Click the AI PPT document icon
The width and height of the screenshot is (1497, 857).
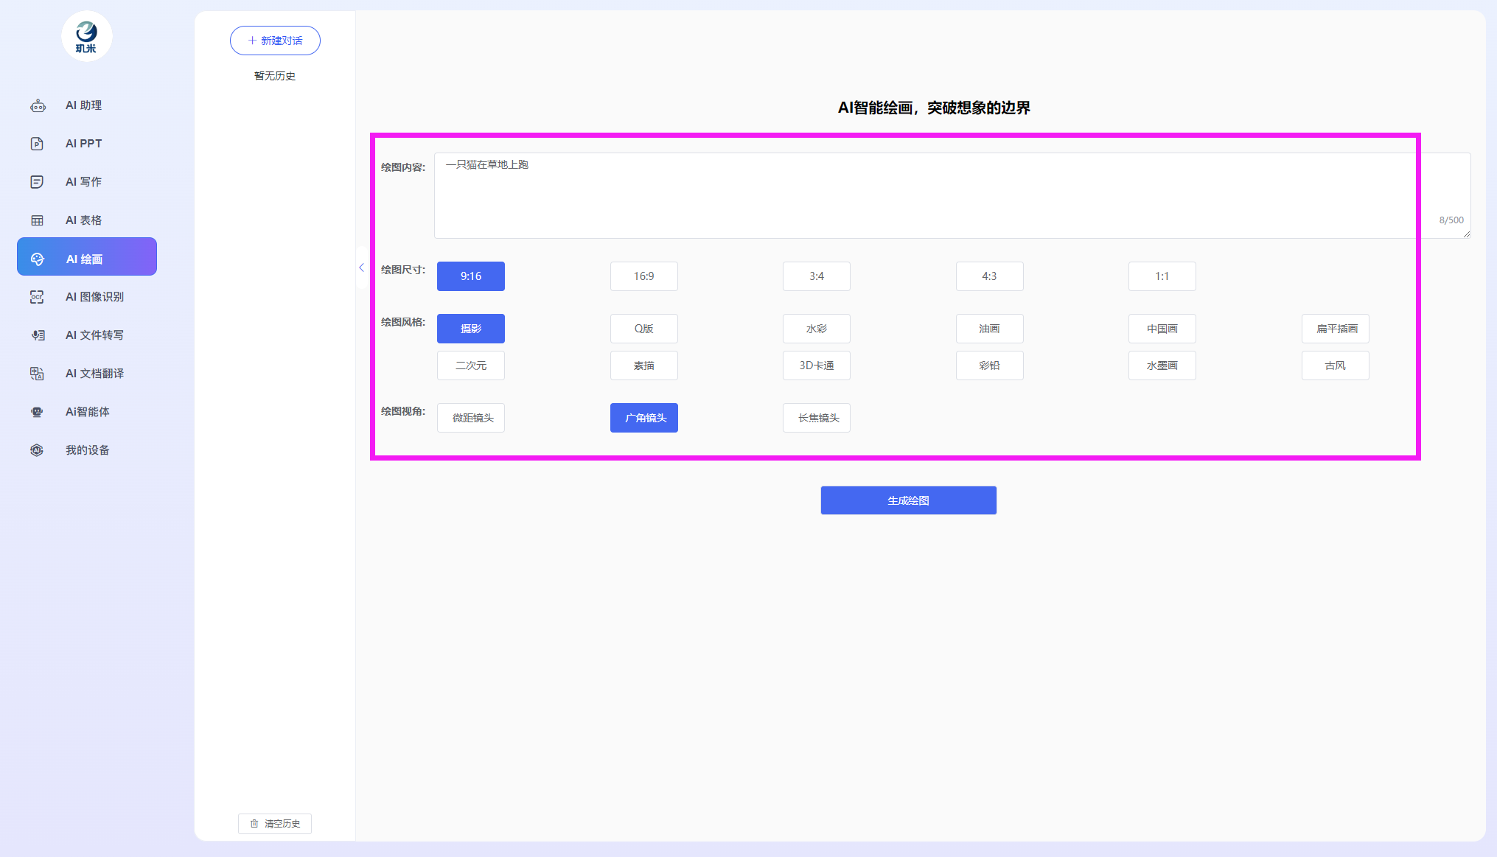(37, 144)
